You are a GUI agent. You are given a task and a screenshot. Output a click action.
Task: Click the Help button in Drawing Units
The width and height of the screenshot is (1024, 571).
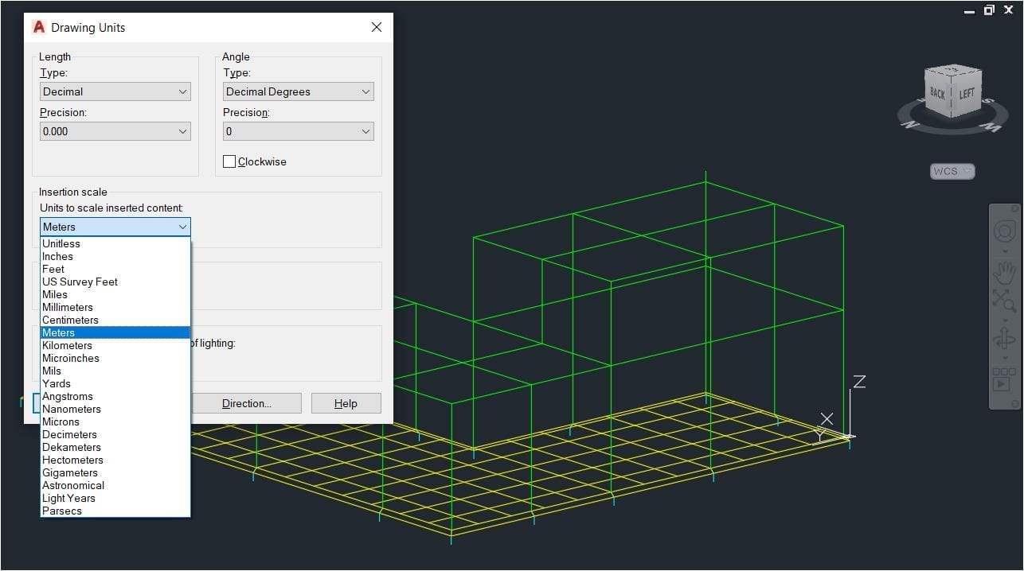point(346,403)
